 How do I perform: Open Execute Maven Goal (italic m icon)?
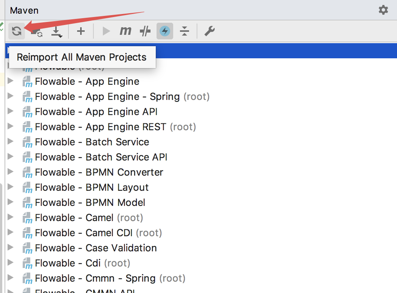click(125, 31)
